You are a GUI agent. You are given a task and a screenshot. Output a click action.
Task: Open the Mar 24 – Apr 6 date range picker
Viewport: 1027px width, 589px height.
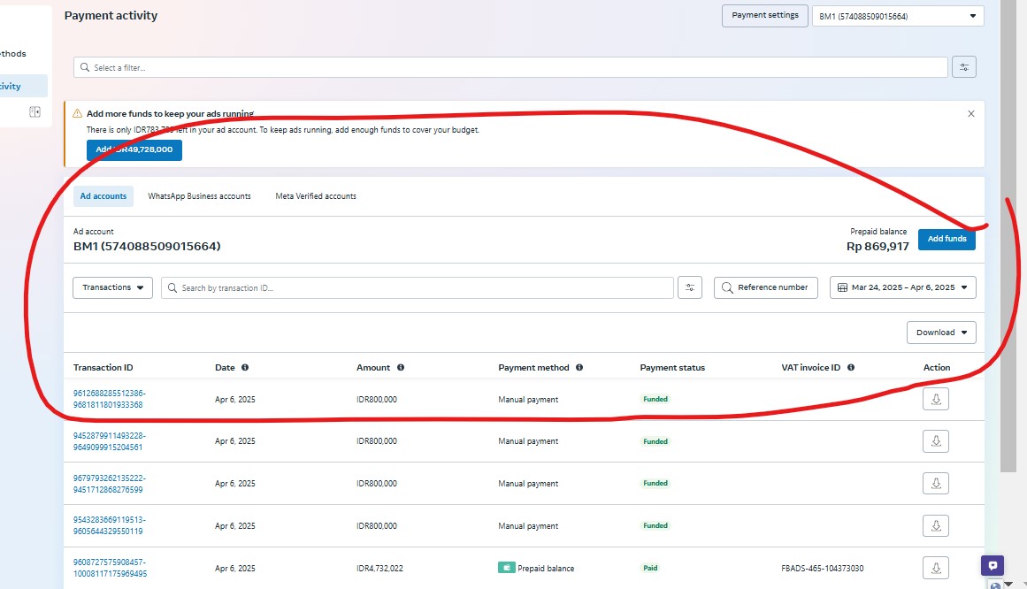pos(902,287)
